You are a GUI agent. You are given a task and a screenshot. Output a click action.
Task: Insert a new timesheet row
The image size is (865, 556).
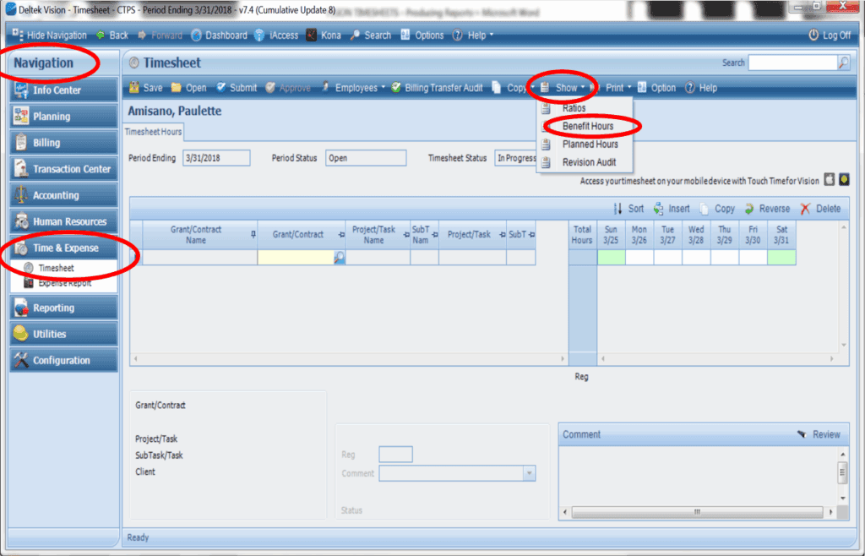672,209
